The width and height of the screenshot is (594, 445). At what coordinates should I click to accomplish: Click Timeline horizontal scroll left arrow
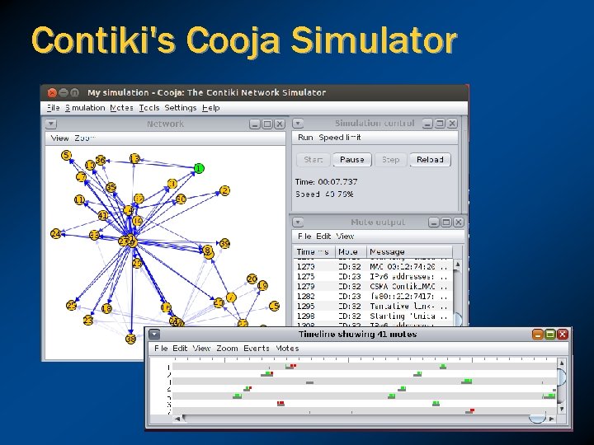pos(177,419)
